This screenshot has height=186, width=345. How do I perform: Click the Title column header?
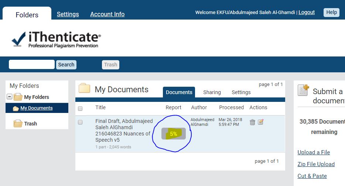click(100, 107)
